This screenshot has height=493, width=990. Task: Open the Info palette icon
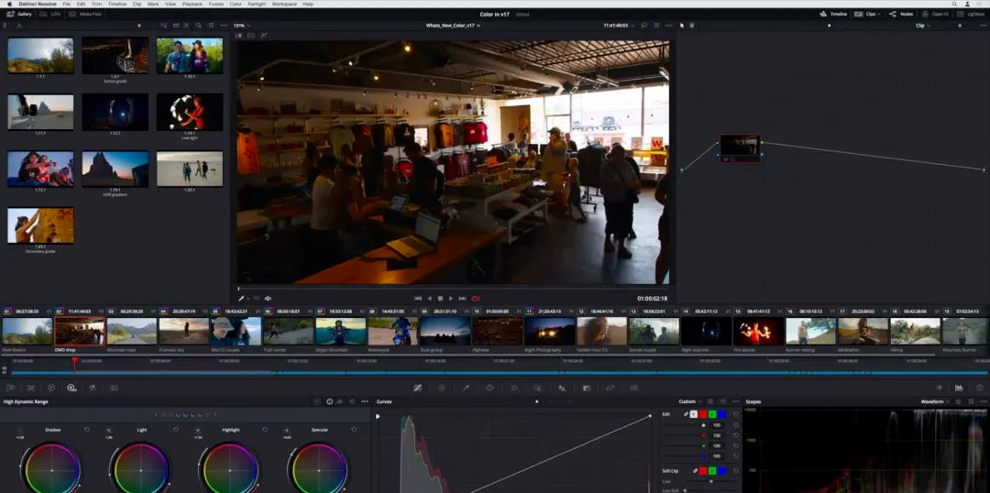point(980,388)
